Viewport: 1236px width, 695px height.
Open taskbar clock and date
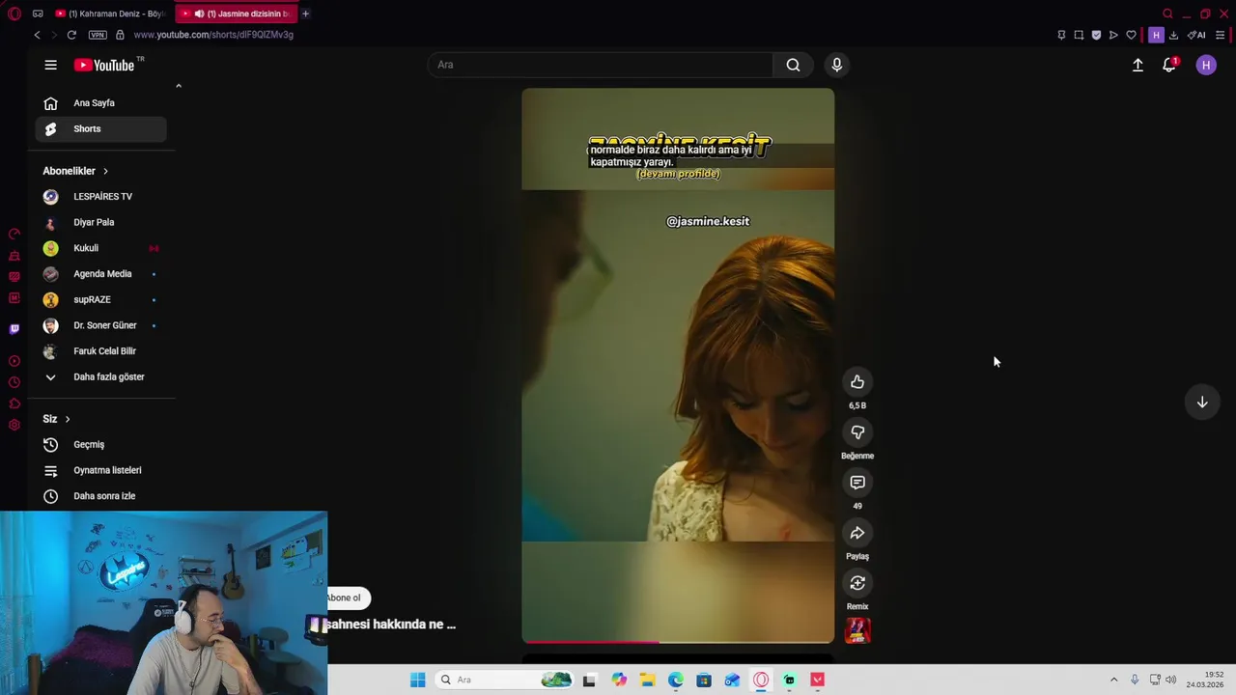point(1205,680)
